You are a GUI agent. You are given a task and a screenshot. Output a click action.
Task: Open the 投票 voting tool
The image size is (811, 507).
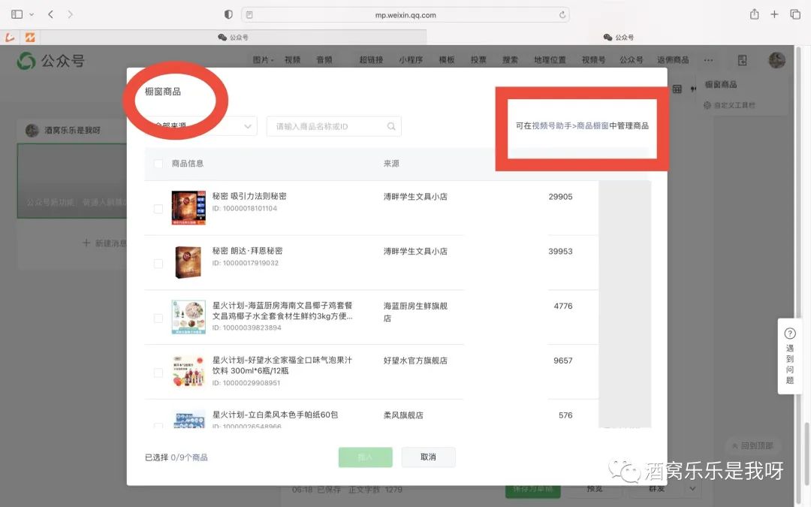click(478, 60)
